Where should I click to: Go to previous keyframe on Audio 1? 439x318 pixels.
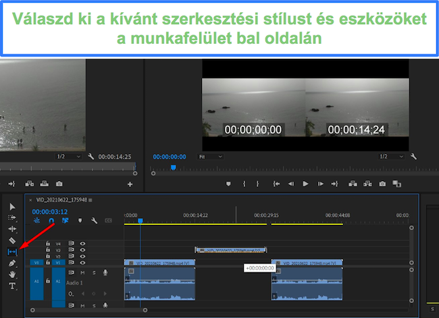pos(83,294)
